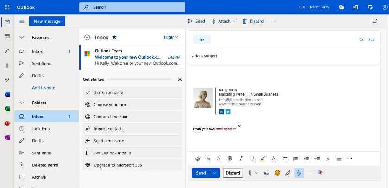
Task: Open the People module icon
Action: tap(7, 51)
